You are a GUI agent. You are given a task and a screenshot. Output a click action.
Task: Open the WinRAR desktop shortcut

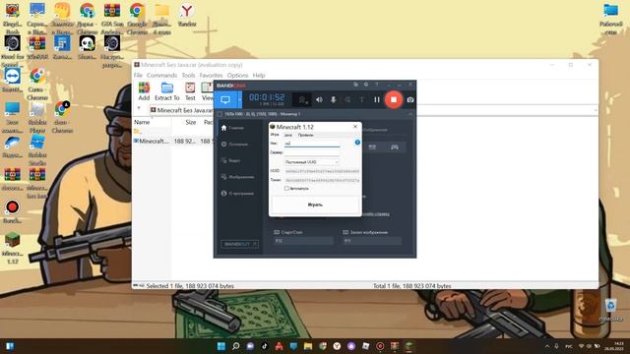pos(37,48)
